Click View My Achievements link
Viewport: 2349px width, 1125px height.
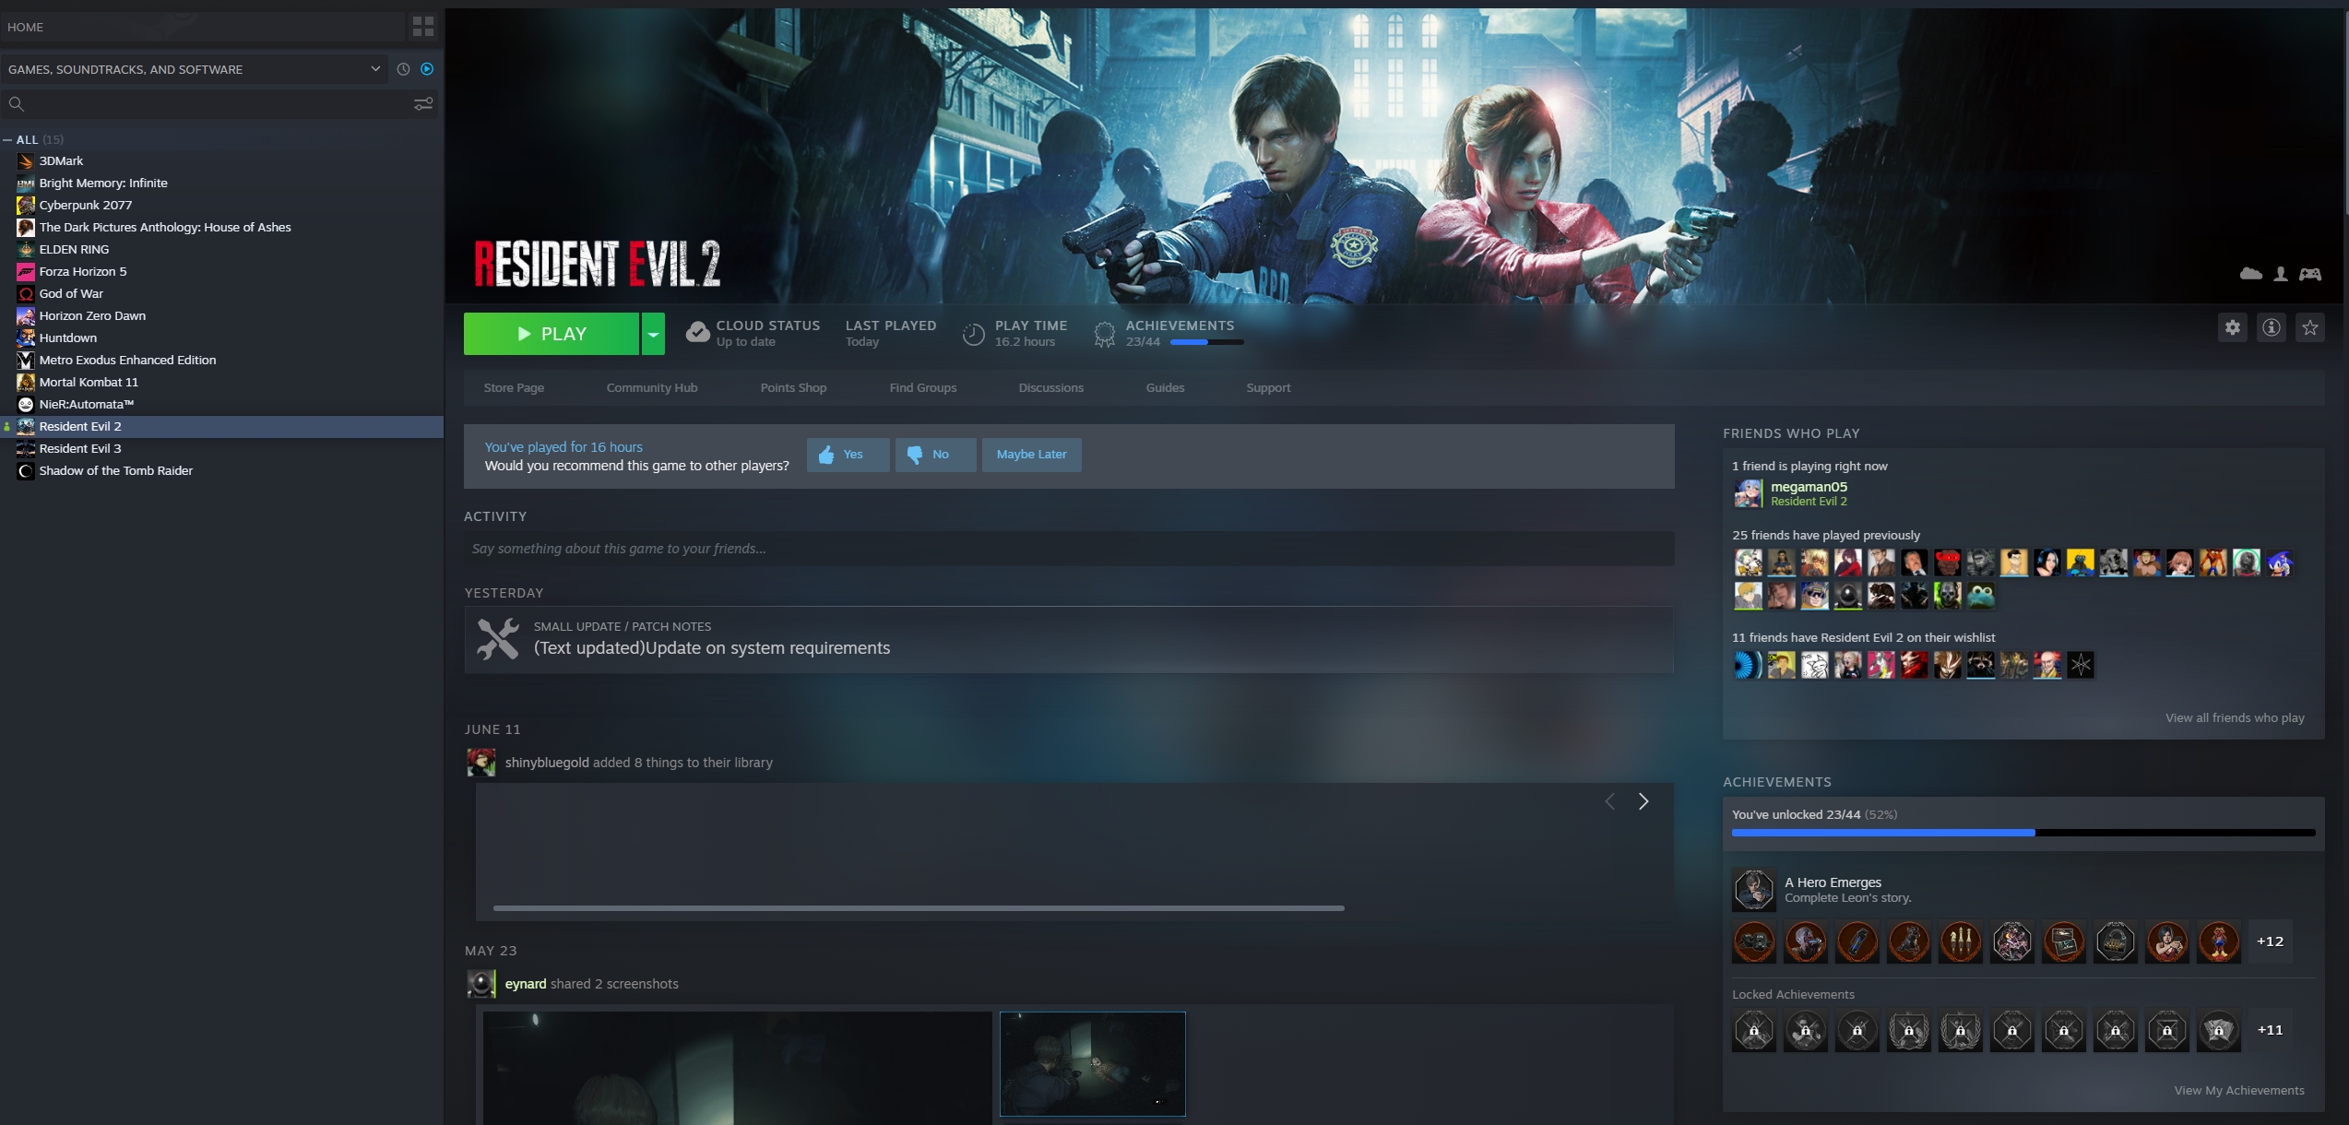tap(2239, 1090)
